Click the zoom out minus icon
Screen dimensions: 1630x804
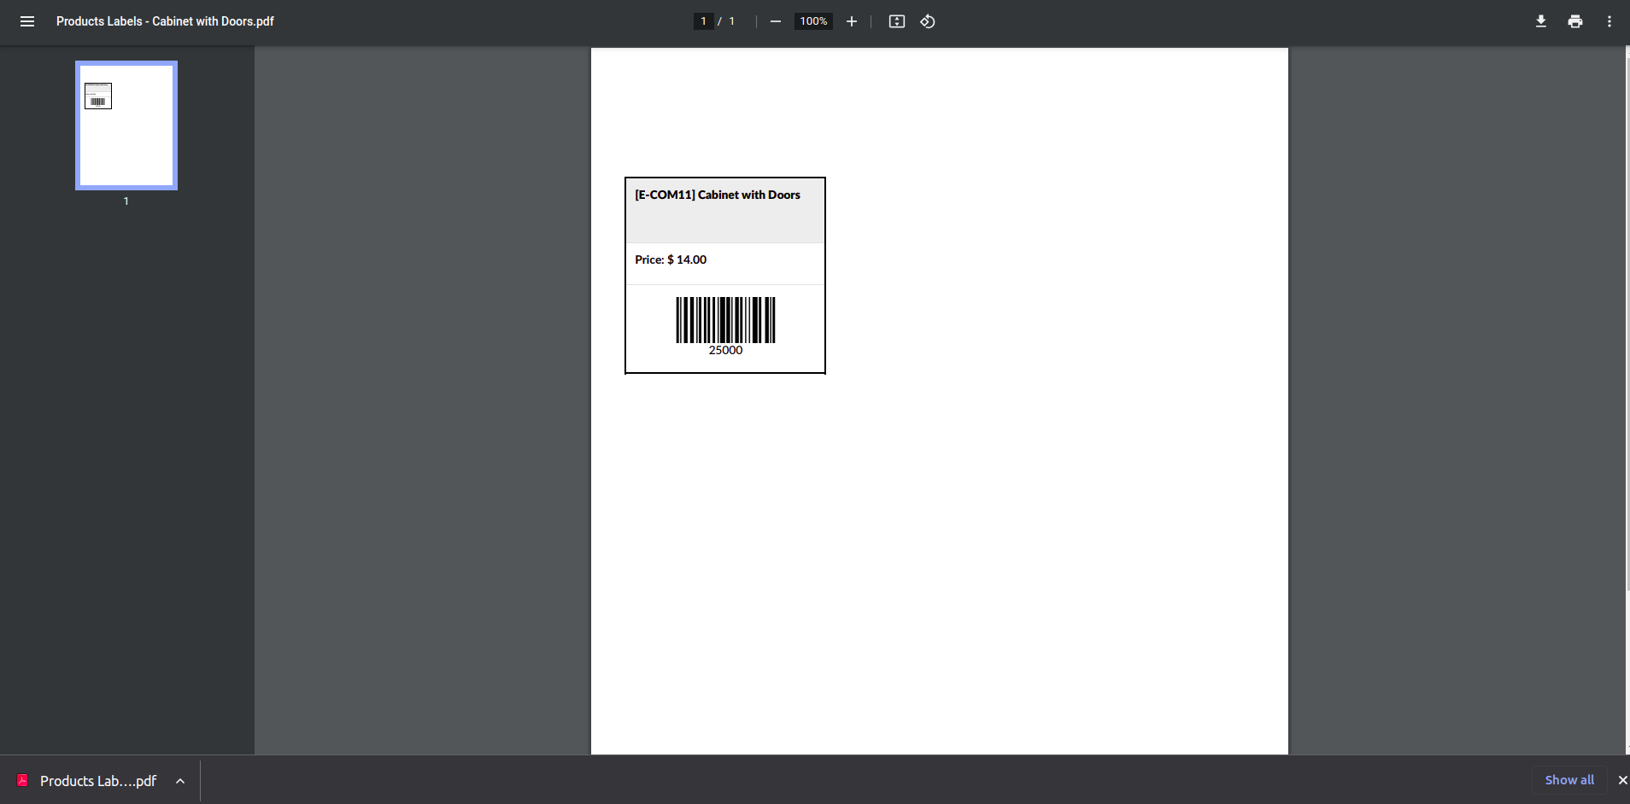[x=776, y=21]
